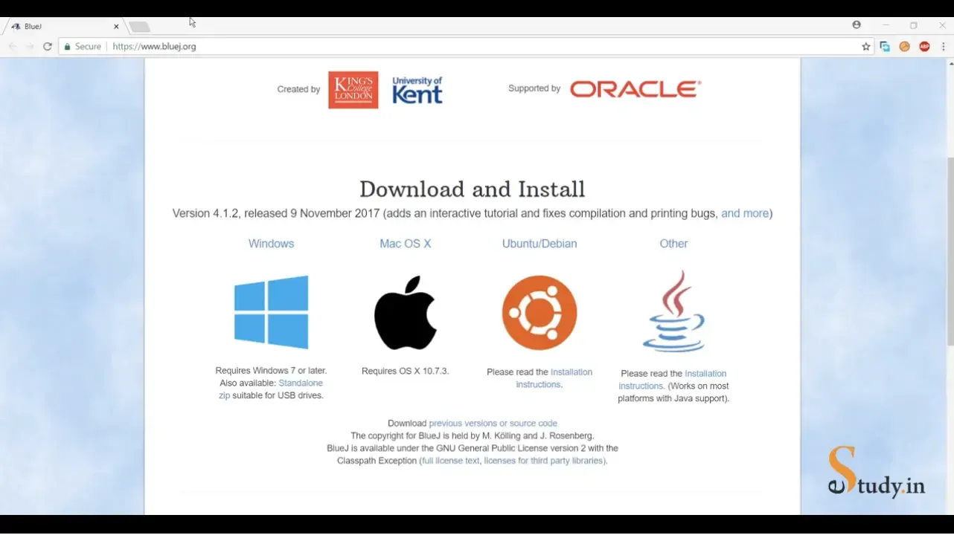Screen dimensions: 954x538
Task: Click the copyright line mentioning M. Kölling
Action: coord(473,436)
